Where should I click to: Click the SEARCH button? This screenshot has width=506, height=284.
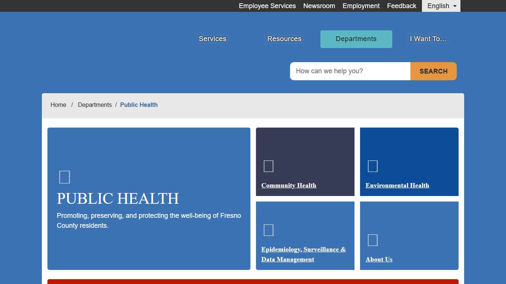[433, 71]
